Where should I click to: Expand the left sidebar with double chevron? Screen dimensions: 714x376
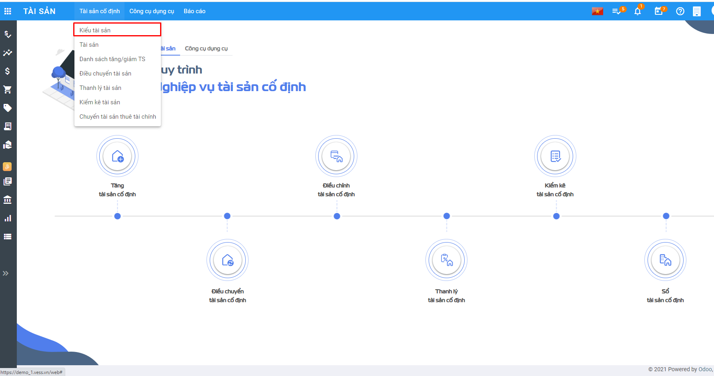click(x=6, y=273)
